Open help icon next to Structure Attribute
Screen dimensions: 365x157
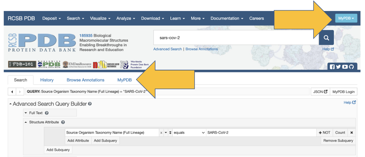coord(63,122)
